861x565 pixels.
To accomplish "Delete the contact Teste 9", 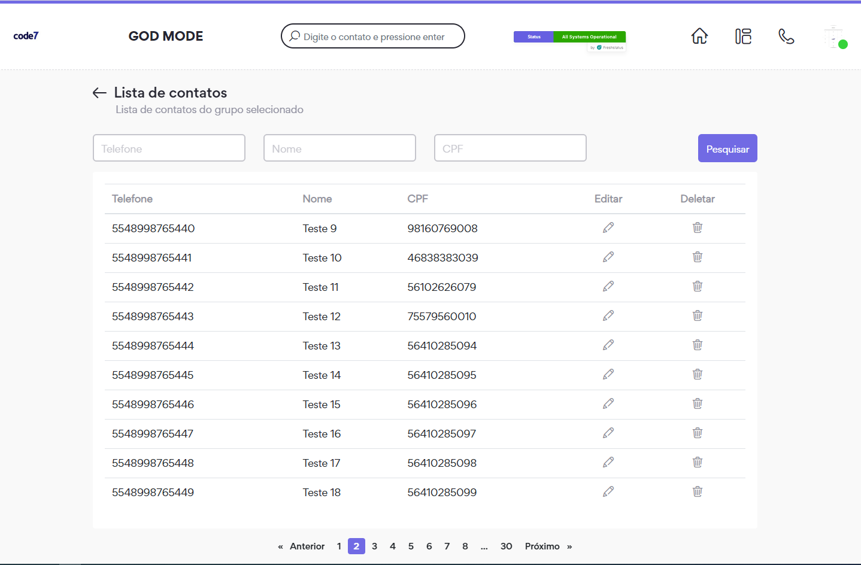I will click(x=698, y=227).
